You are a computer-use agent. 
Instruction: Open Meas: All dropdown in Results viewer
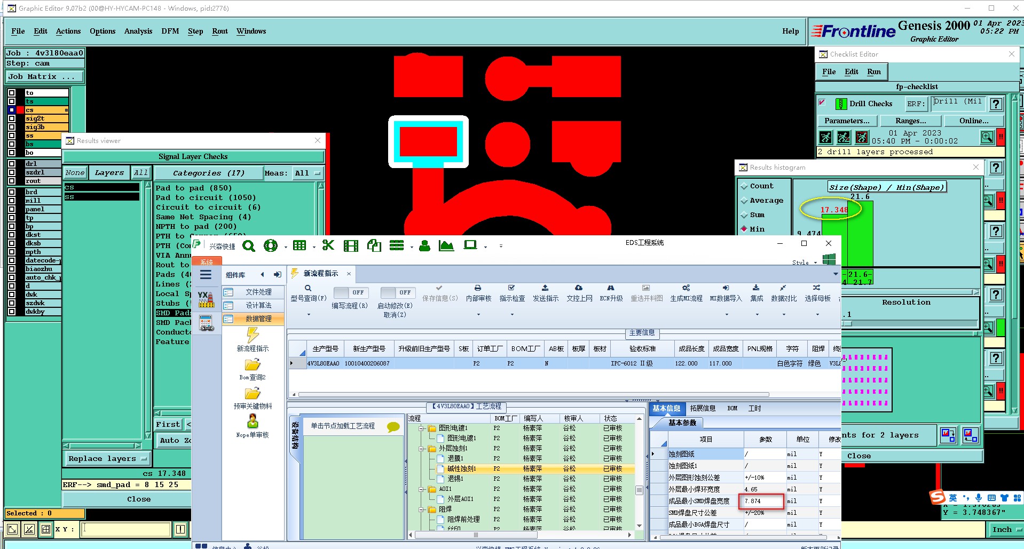(x=308, y=173)
